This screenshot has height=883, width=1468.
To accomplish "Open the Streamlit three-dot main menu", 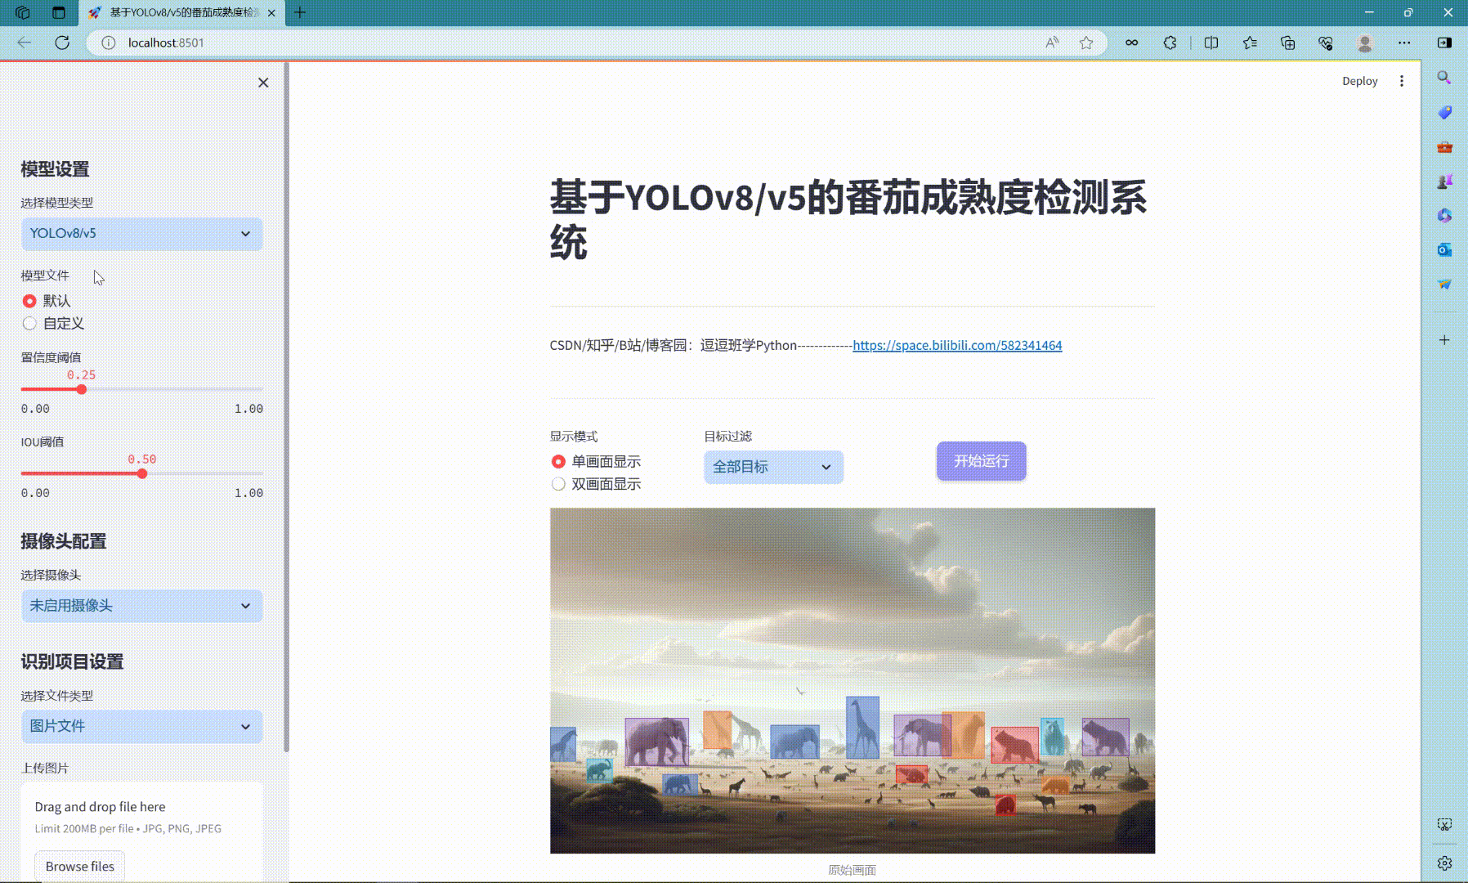I will pyautogui.click(x=1402, y=81).
